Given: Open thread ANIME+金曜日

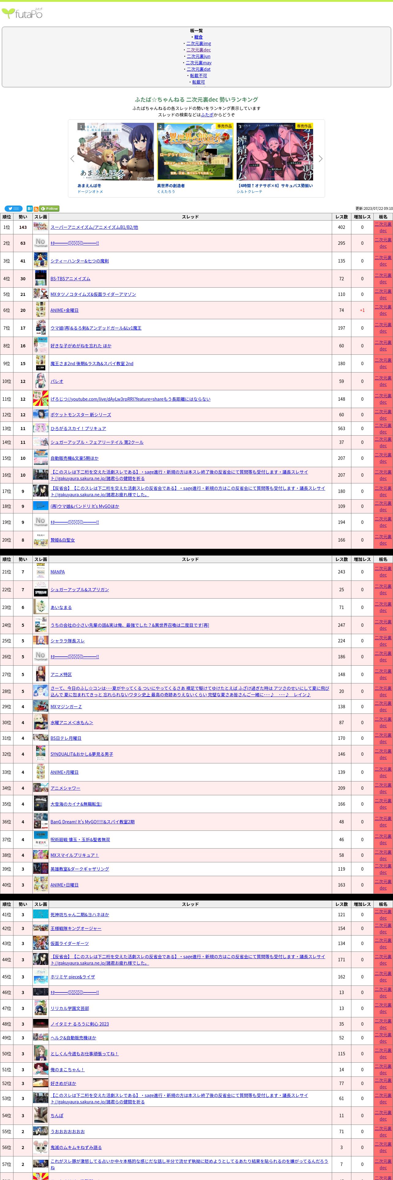Looking at the screenshot, I should click(65, 311).
